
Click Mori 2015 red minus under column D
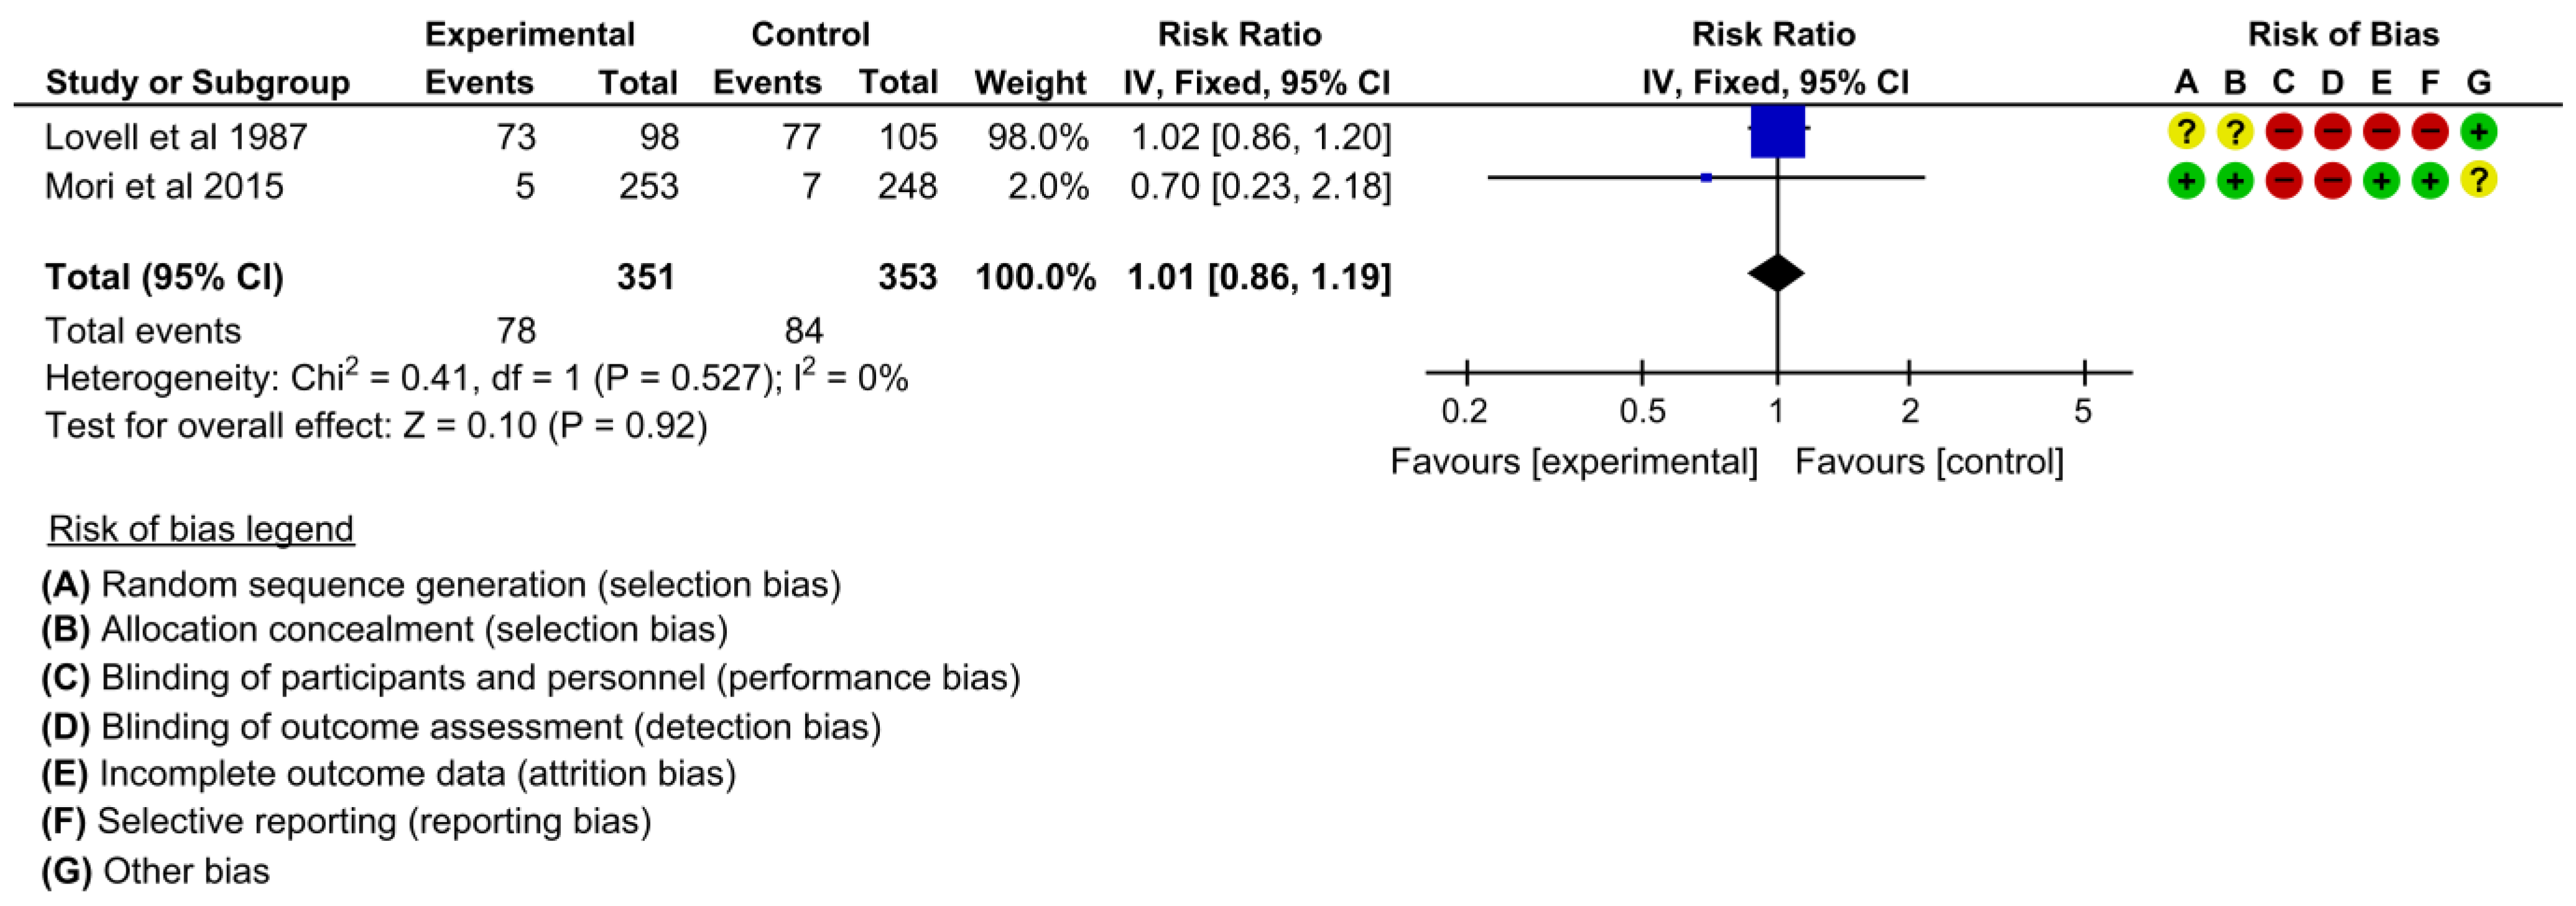coord(2333,181)
